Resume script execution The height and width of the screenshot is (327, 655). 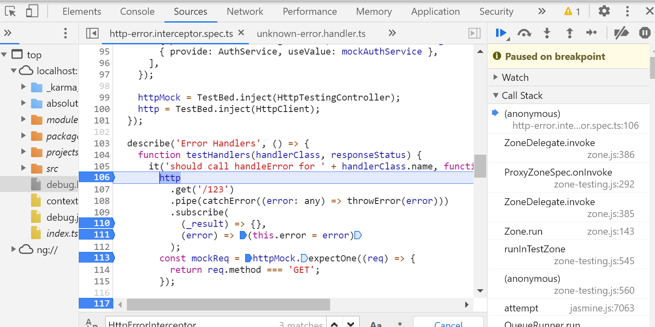point(501,33)
